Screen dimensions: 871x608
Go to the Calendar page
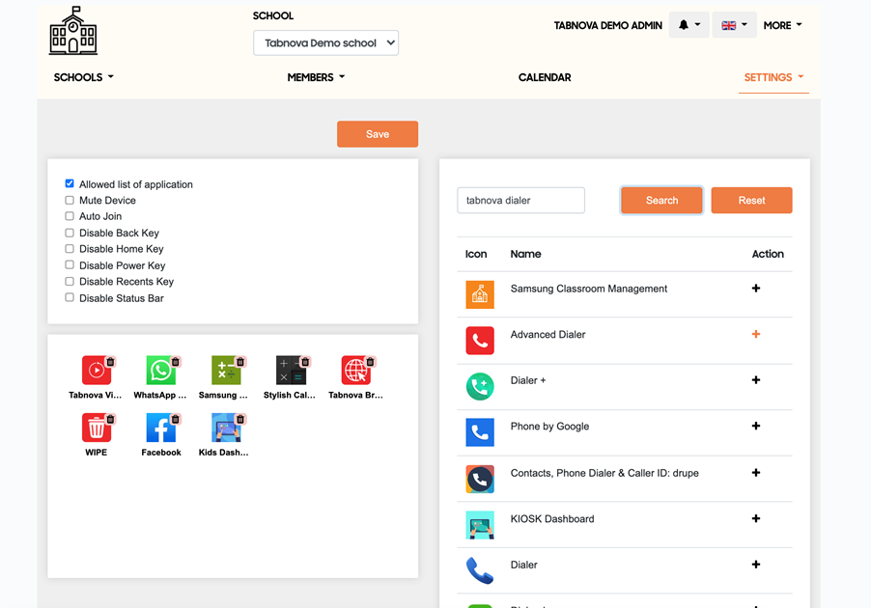point(545,77)
